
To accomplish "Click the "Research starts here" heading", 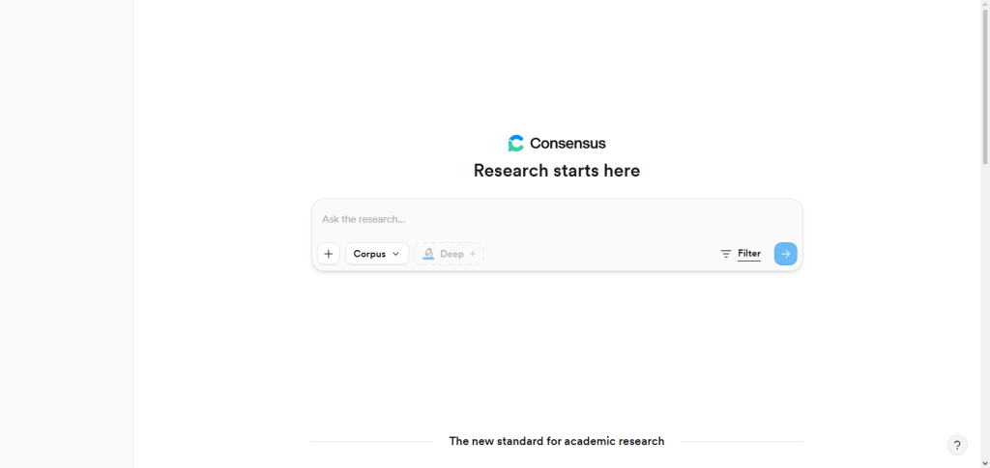I will click(x=557, y=171).
